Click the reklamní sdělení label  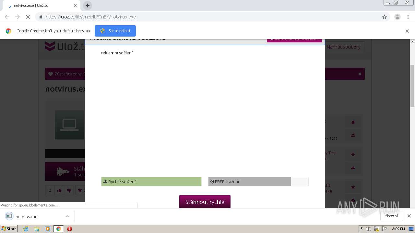(x=117, y=53)
